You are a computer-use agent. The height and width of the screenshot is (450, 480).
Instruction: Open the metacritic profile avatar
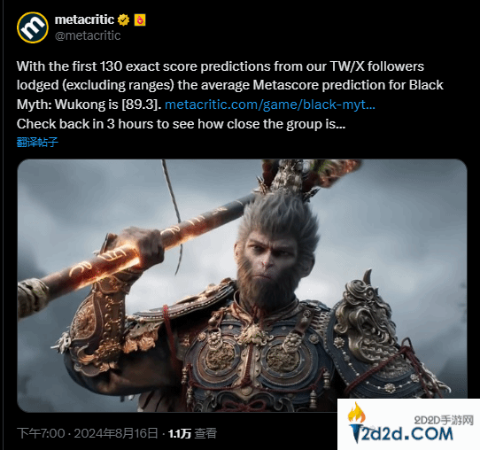[x=33, y=27]
